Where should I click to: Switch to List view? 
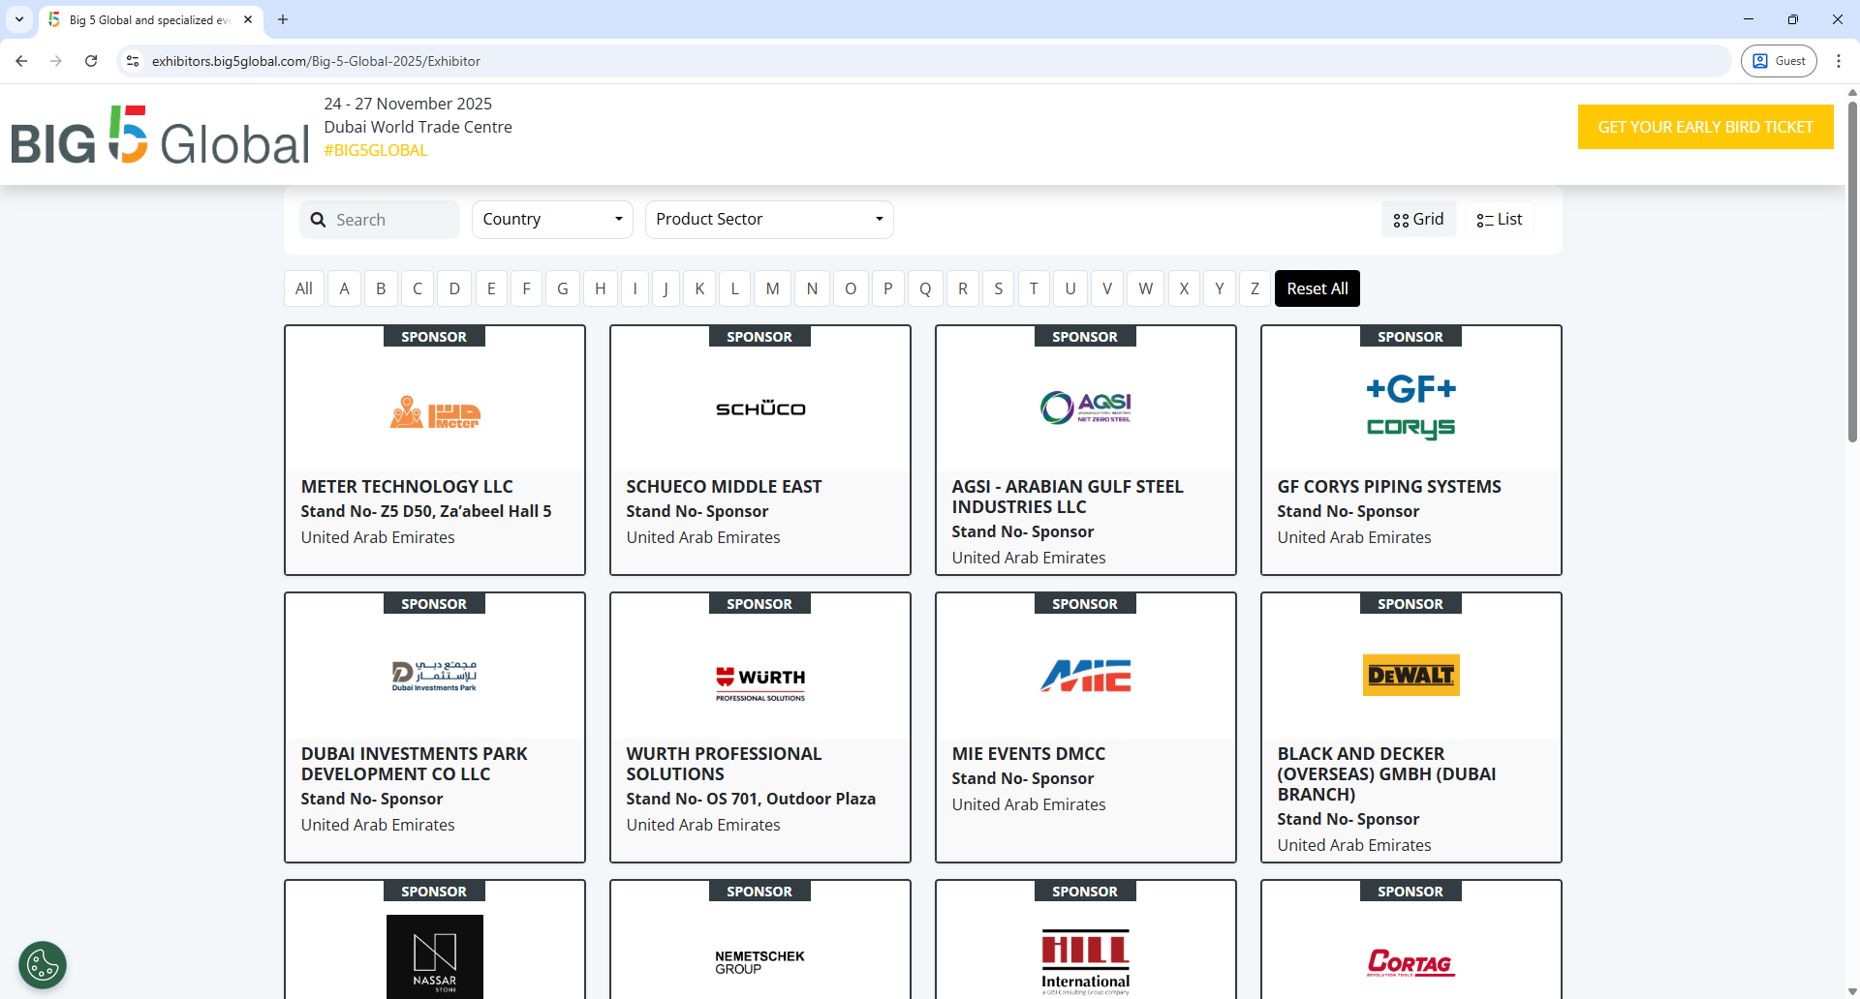click(1498, 219)
